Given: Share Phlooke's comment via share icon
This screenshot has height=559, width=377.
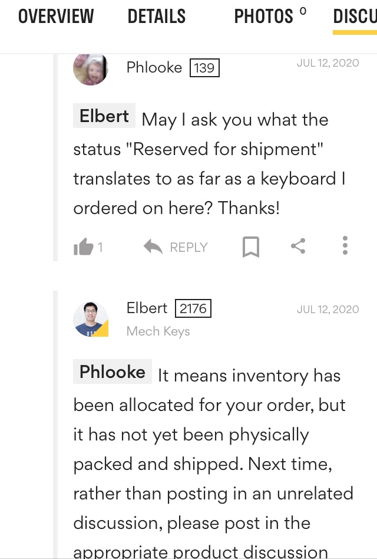Looking at the screenshot, I should [x=298, y=246].
